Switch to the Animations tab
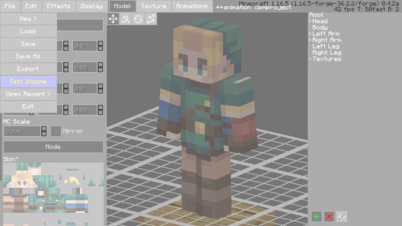The image size is (402, 226). pos(192,6)
